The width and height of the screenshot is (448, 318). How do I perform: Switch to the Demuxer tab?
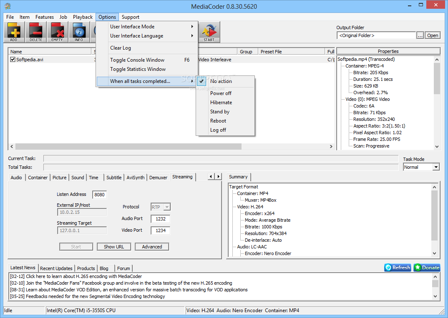pyautogui.click(x=158, y=178)
